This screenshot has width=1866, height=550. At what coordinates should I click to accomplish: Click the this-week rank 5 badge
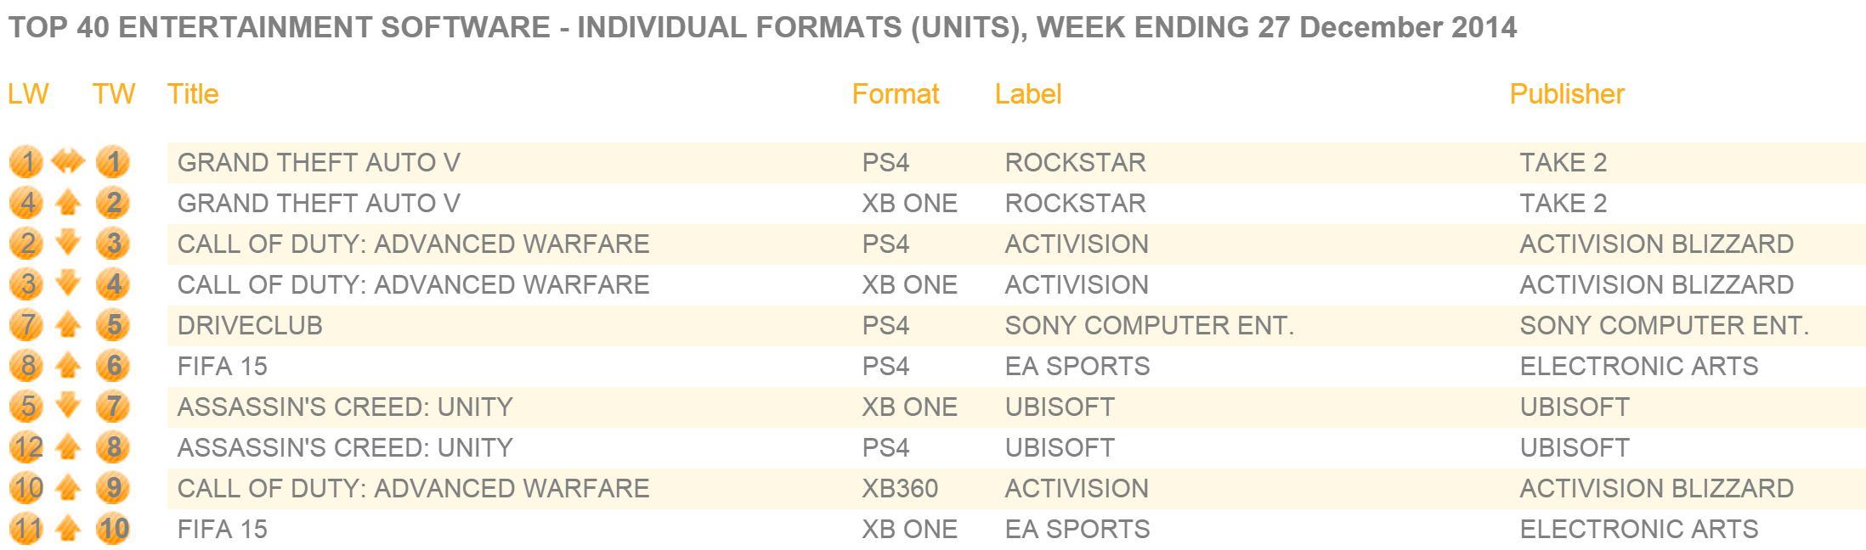(x=112, y=324)
